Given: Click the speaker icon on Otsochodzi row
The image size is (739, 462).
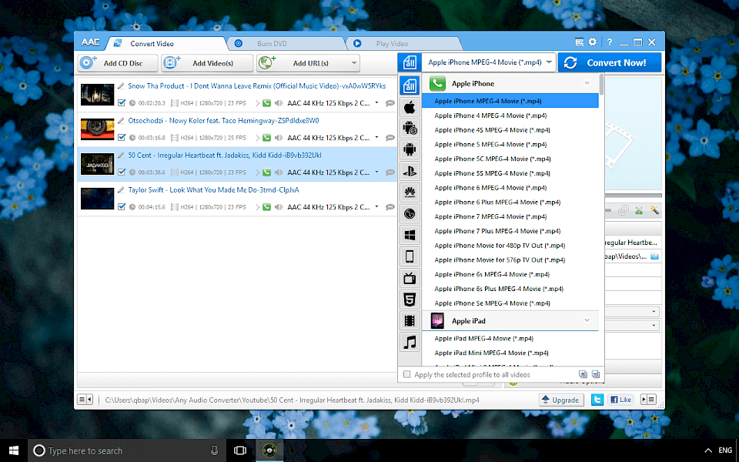Looking at the screenshot, I should click(x=279, y=138).
